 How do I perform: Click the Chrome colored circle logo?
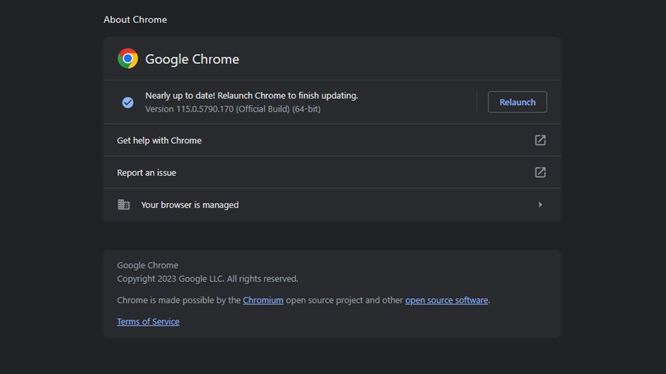127,59
